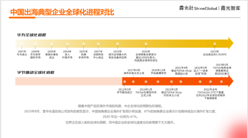Click the 2023年5月 200亿美元 sales label
Screen dimensions: 248x138
pos(222,69)
